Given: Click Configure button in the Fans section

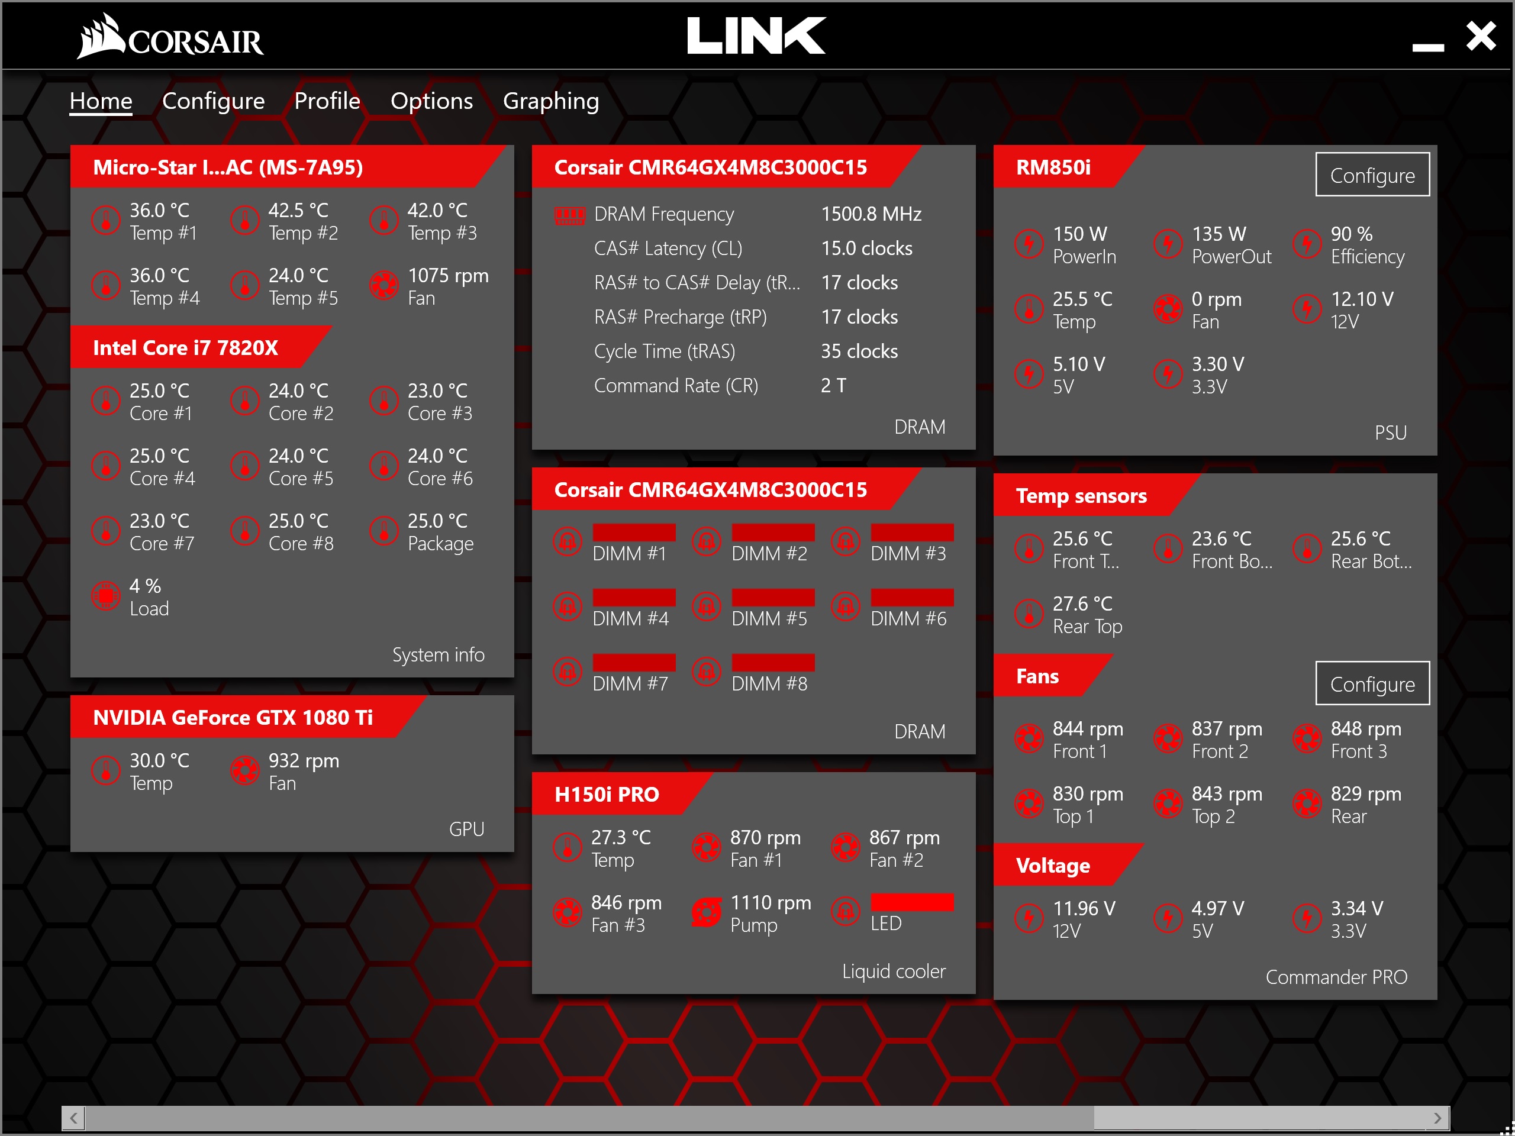Looking at the screenshot, I should point(1372,683).
